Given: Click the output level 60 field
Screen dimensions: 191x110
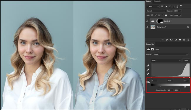Looking at the screenshot, I should point(170,90).
